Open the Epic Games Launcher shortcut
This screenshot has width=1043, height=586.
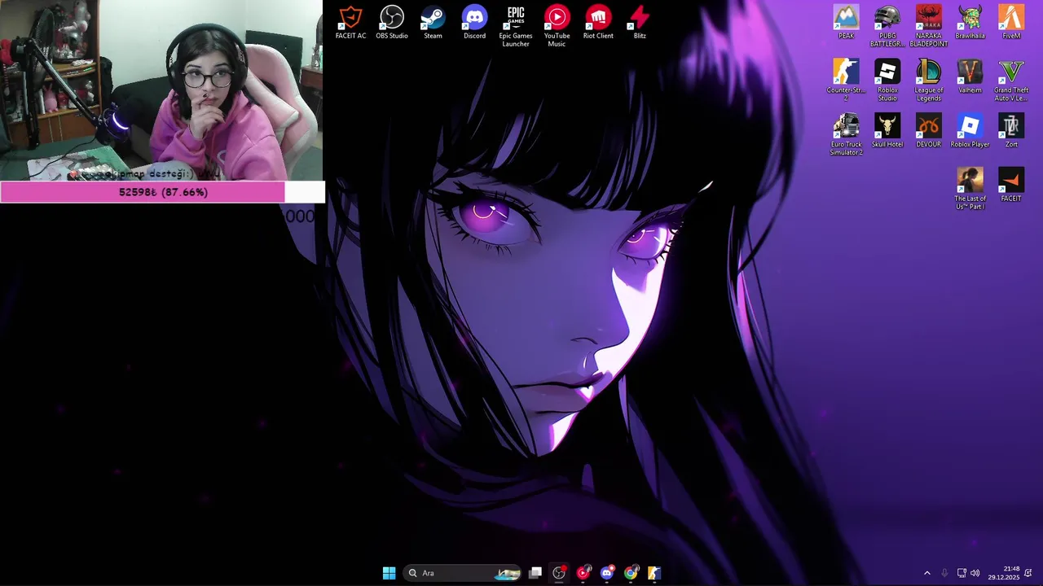(x=516, y=27)
